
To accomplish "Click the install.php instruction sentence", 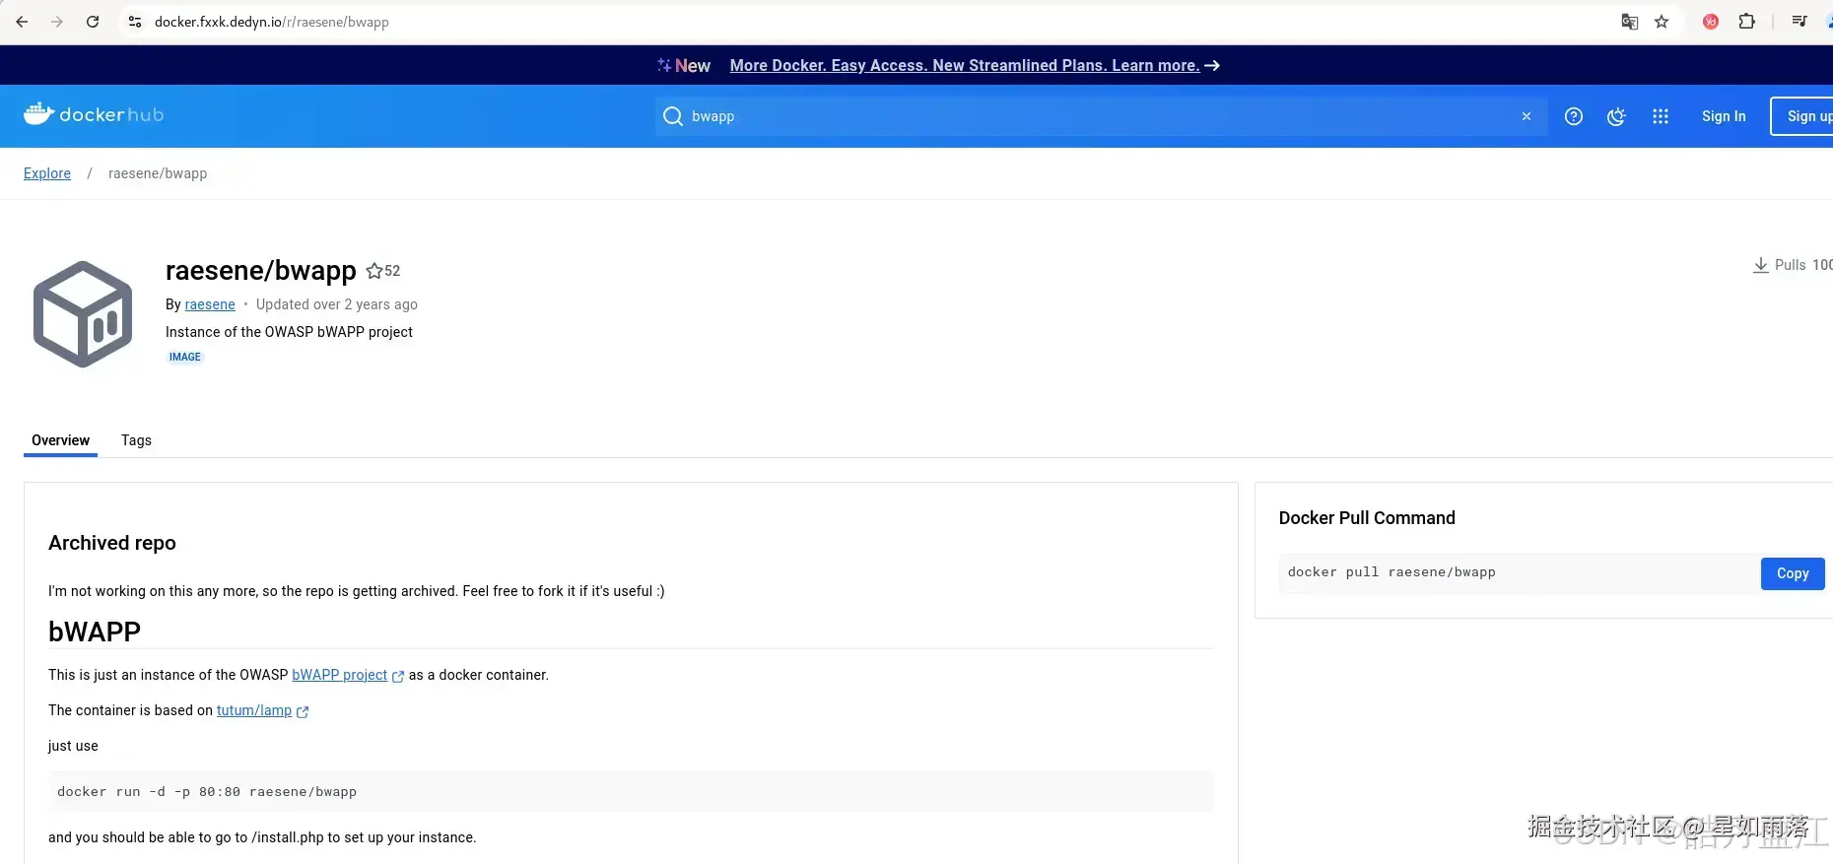I will point(262,837).
